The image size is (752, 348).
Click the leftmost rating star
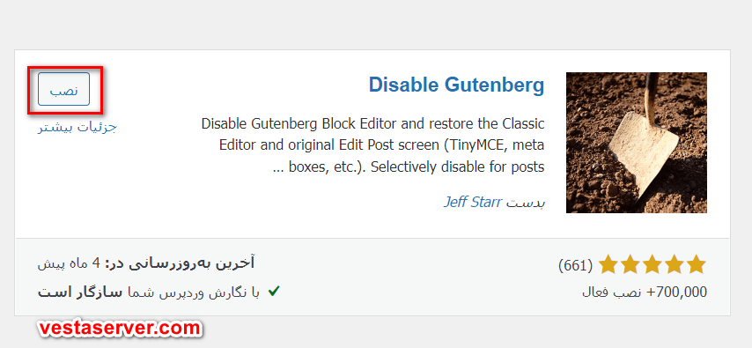(608, 265)
